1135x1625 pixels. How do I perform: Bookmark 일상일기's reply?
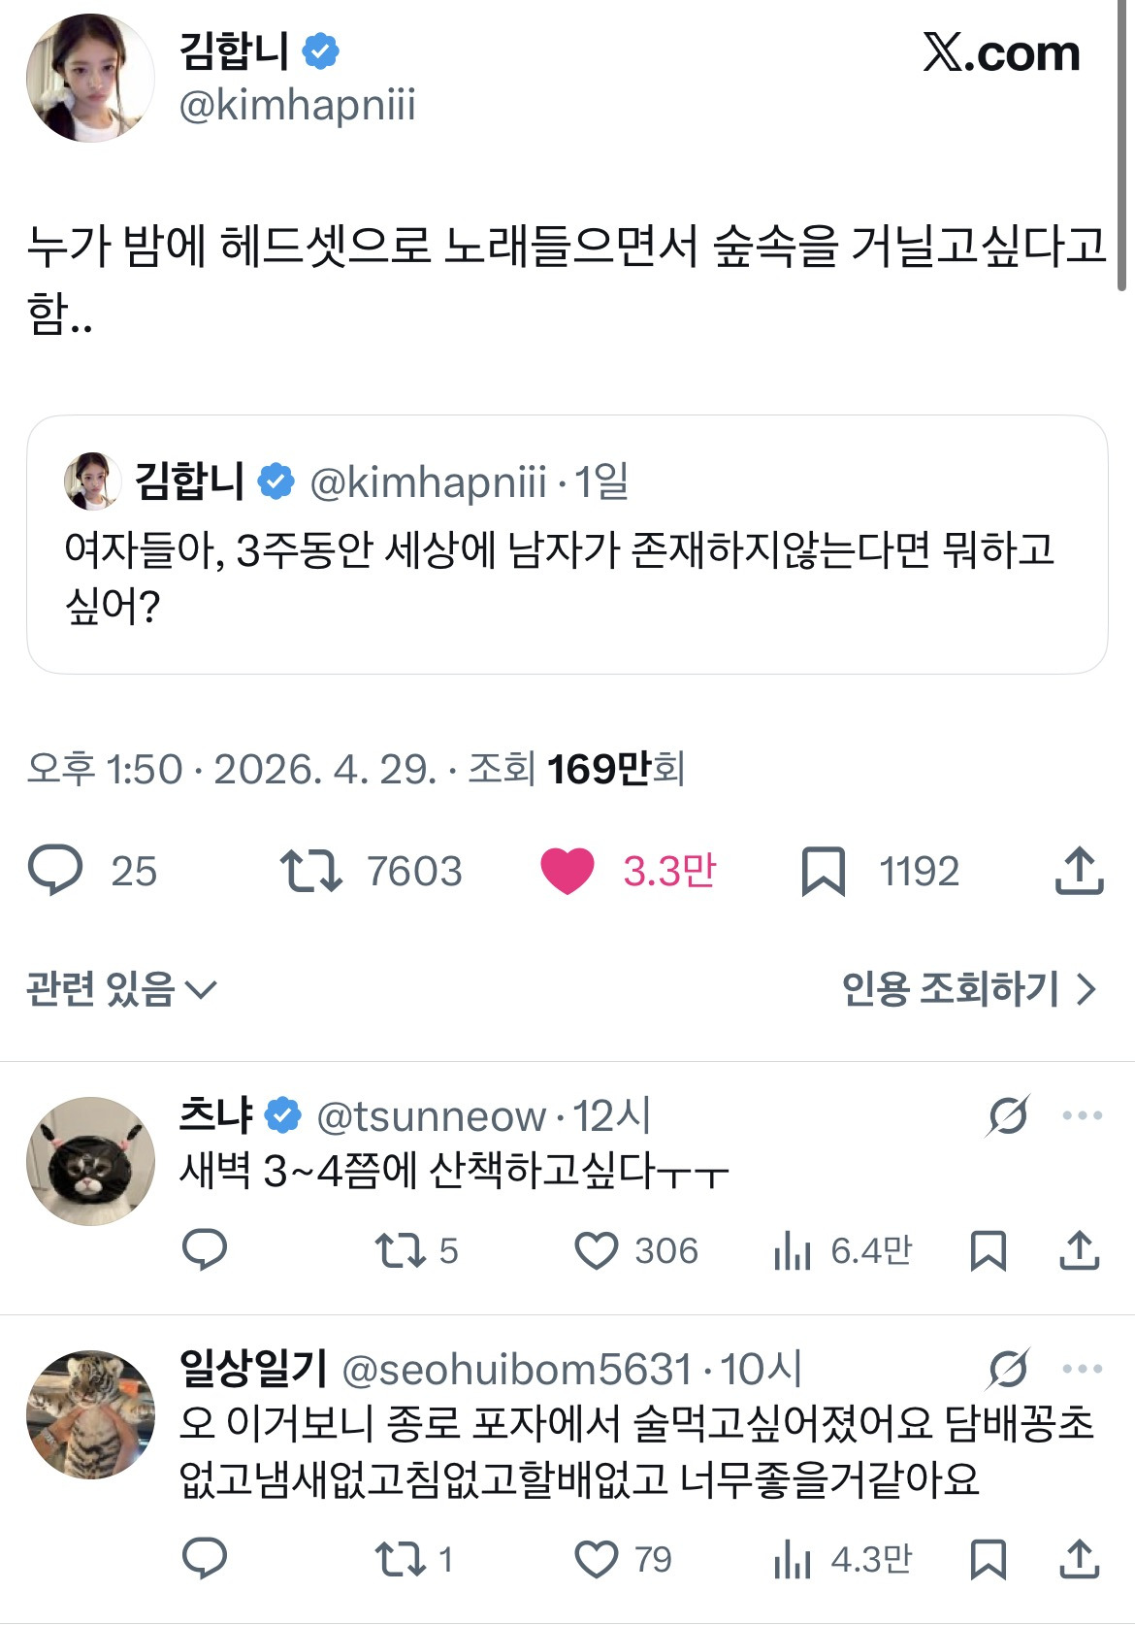click(989, 1559)
